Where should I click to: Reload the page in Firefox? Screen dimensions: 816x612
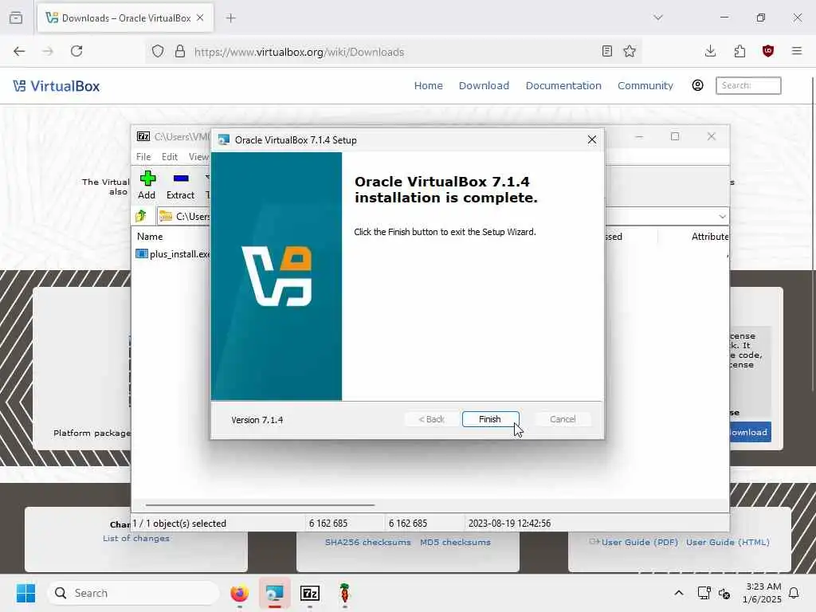[76, 51]
